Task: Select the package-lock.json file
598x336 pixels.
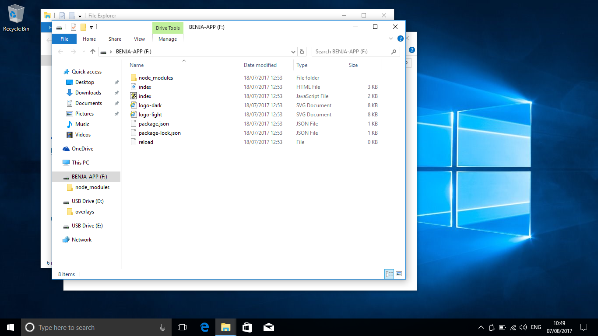Action: [x=159, y=133]
